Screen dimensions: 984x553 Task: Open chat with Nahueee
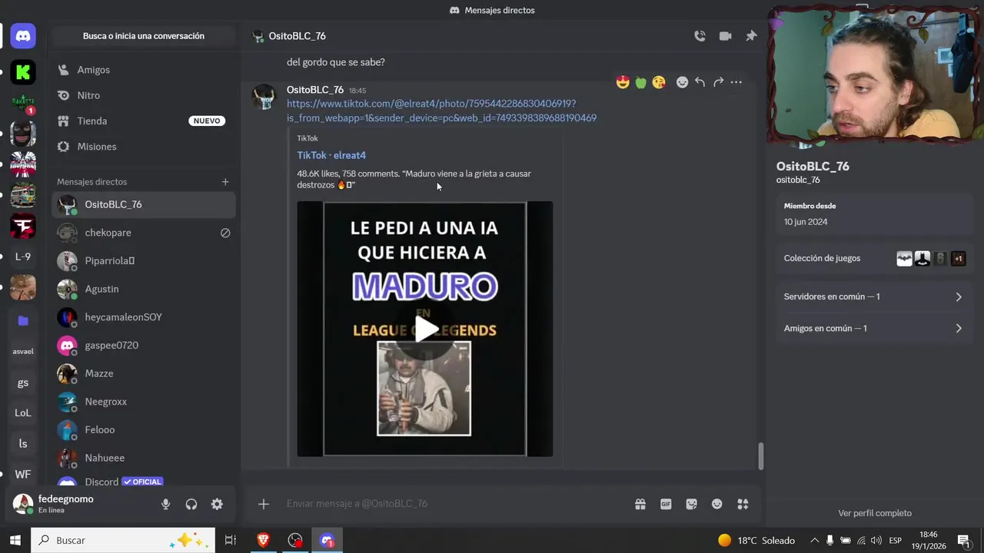144,458
